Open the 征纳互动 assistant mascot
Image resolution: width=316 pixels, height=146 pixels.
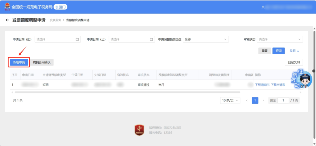coord(302,79)
